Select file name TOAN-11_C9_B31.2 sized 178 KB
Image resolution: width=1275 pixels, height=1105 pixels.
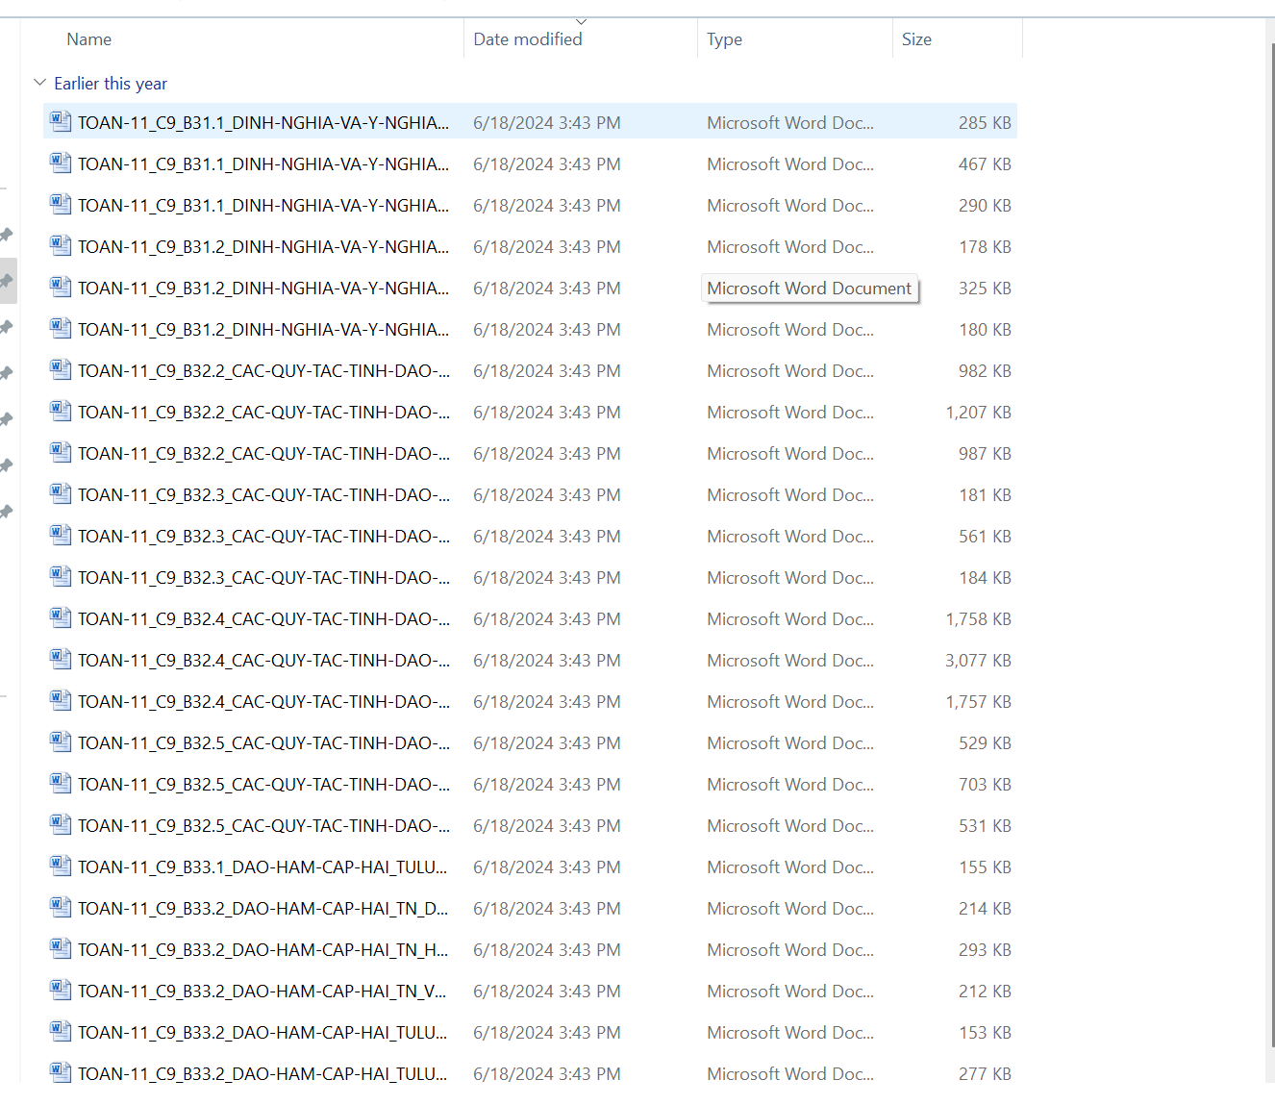click(263, 247)
